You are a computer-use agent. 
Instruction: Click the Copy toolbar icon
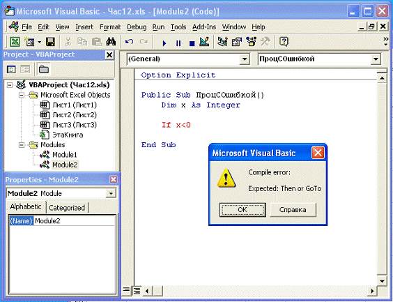point(82,42)
